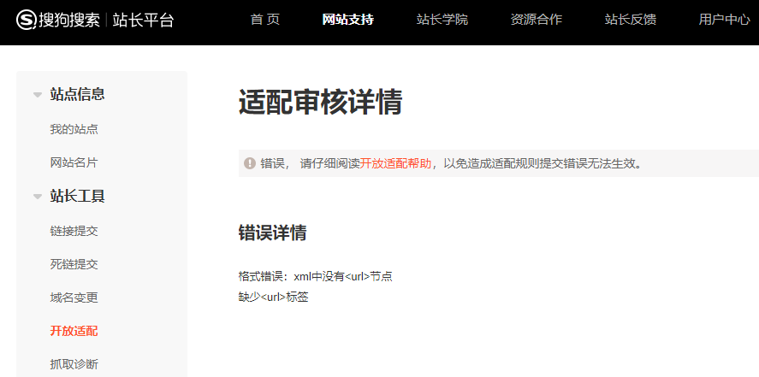Select the highlighted 开放适配 sidebar item
Screen dimensions: 759x377
[74, 331]
